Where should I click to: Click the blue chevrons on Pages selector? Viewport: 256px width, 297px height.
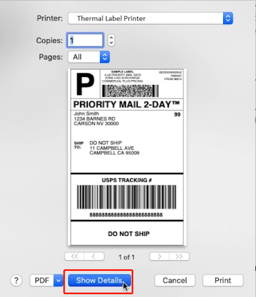coord(105,57)
